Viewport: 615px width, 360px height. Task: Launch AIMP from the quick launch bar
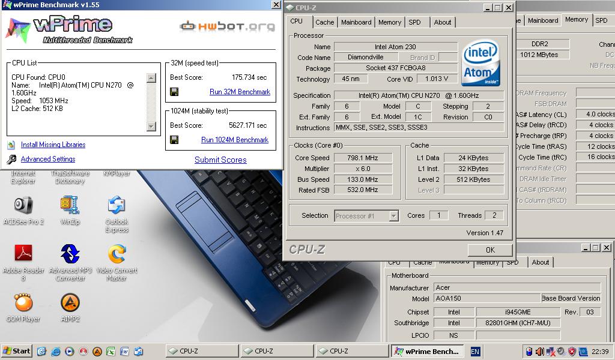click(97, 352)
